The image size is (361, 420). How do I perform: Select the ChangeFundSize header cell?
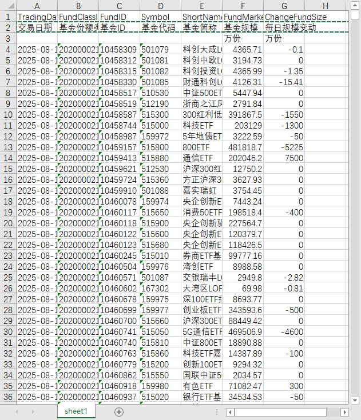point(284,17)
